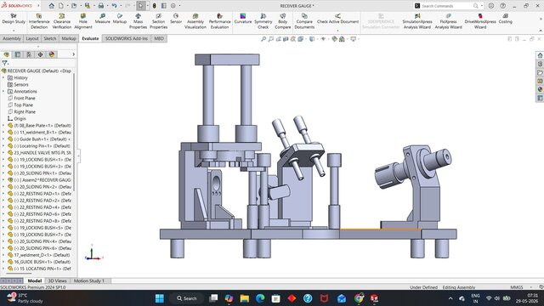Open the SOLIDWORKS Add-Ins tab

click(127, 38)
